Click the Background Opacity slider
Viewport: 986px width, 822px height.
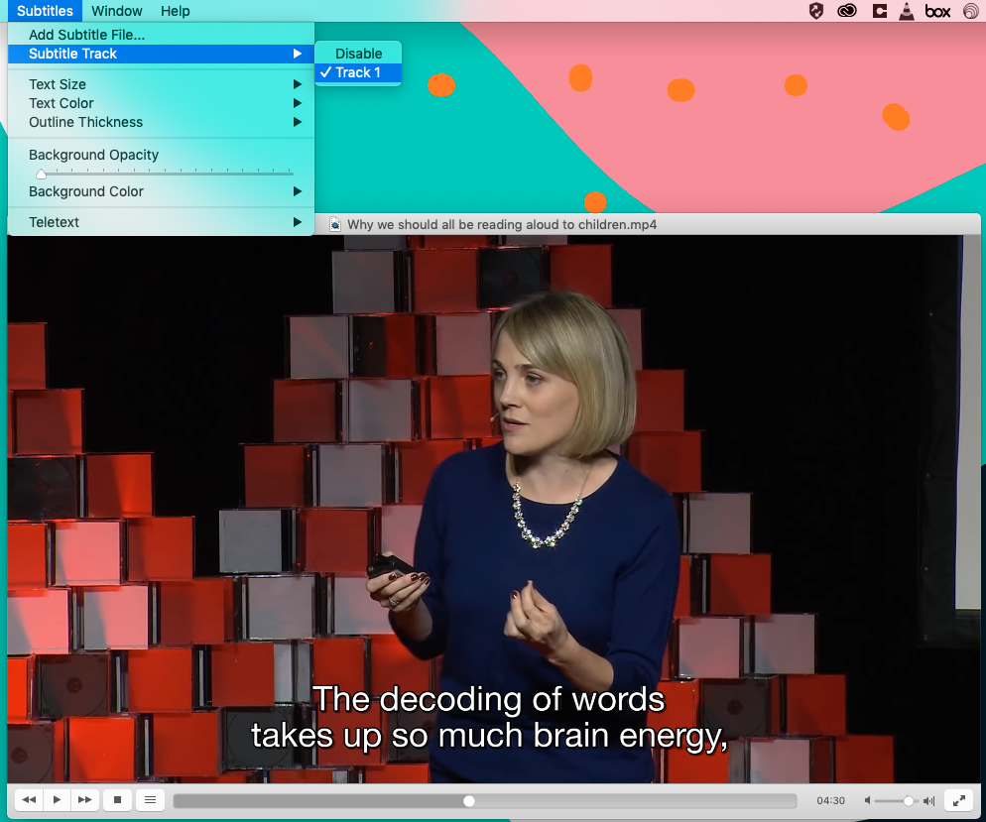coord(165,174)
